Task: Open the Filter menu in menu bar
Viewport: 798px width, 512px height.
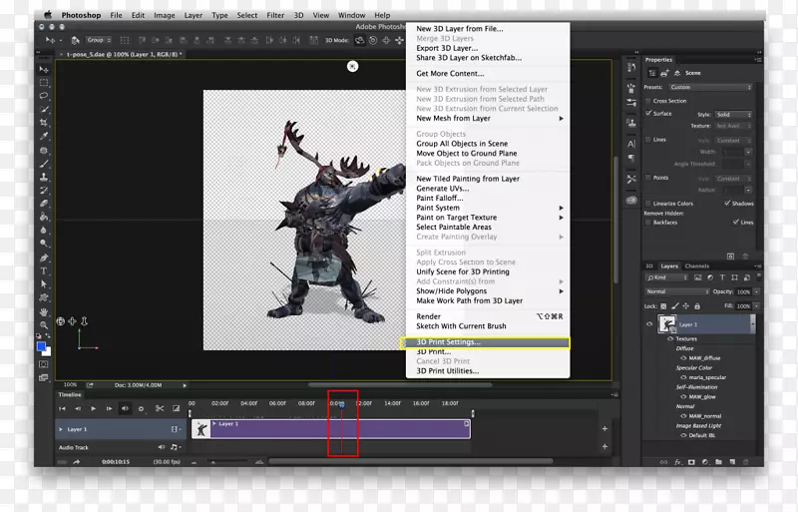Action: pyautogui.click(x=275, y=15)
